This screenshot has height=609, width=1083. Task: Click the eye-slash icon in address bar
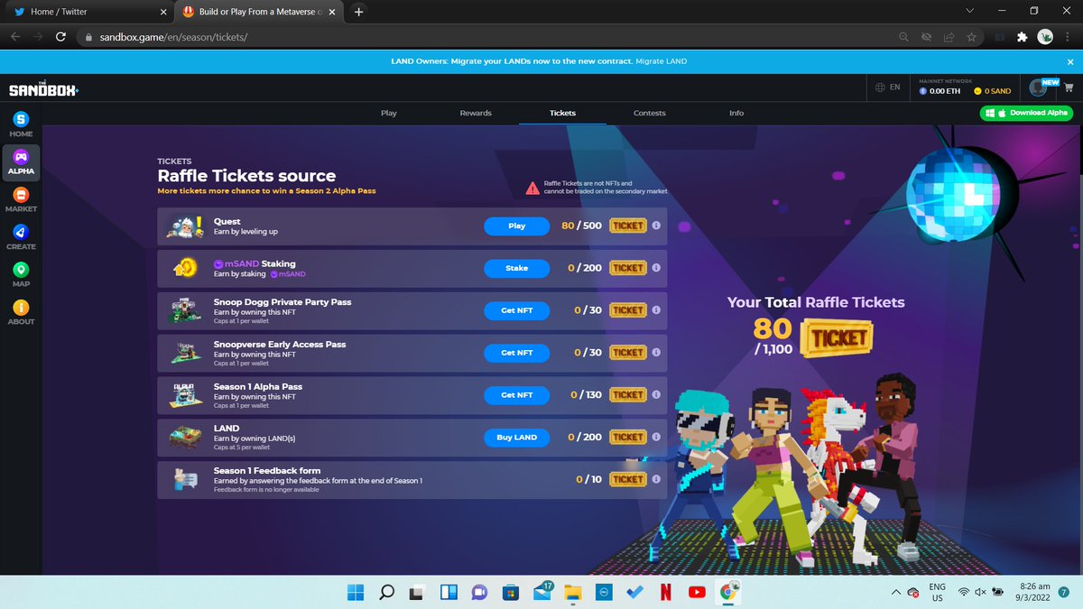click(x=927, y=37)
